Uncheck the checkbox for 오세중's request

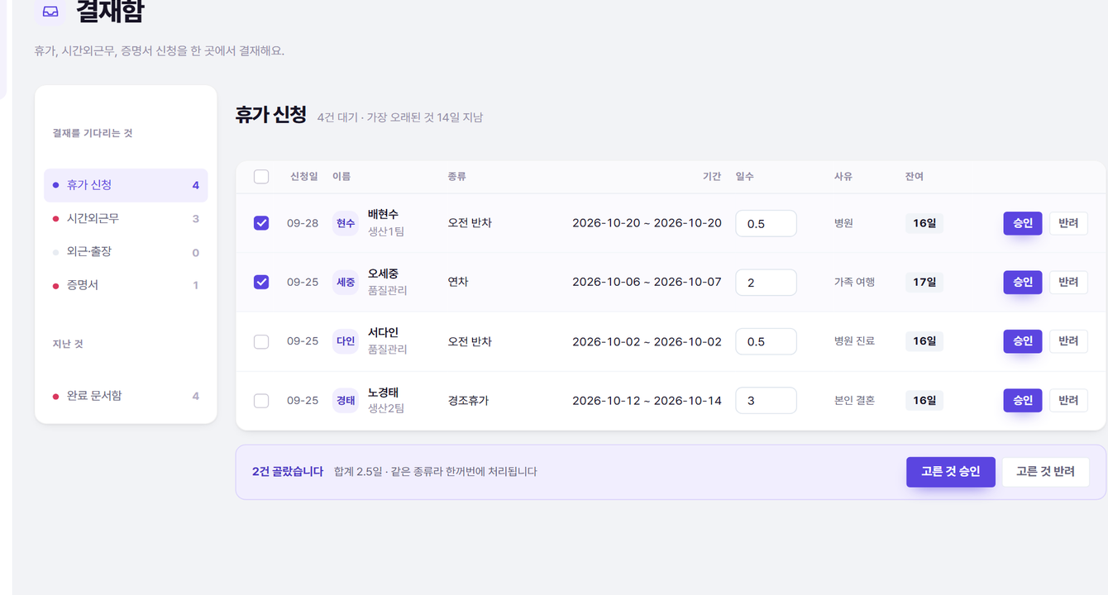point(261,283)
